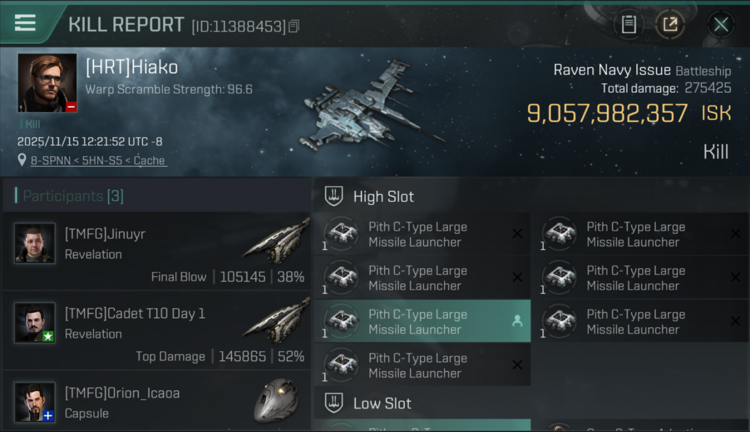Open Jinuyr's participant entry
This screenshot has height=432, width=750.
click(156, 251)
